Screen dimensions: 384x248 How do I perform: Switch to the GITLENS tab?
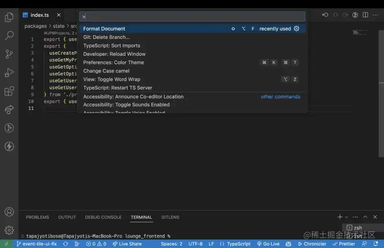[170, 217]
